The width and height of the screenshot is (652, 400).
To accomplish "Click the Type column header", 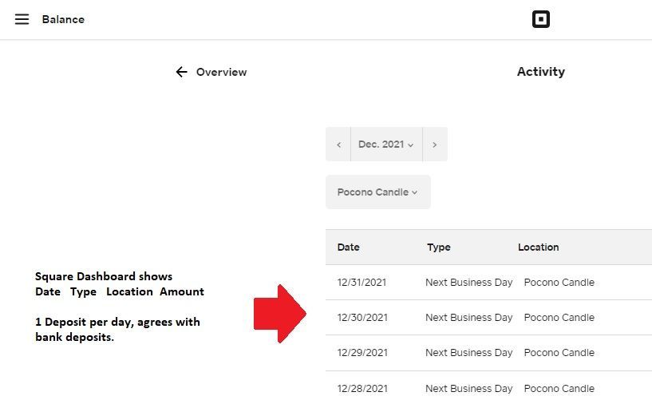I will [x=439, y=248].
